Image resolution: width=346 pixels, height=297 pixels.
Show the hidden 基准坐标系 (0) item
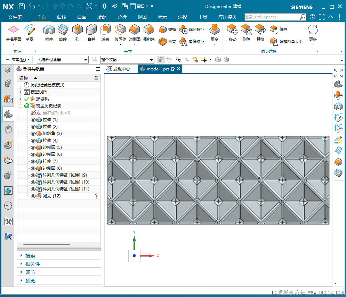coord(33,113)
